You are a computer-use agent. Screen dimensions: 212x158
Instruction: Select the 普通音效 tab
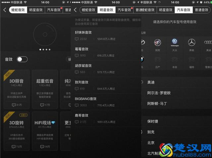(x=201, y=10)
